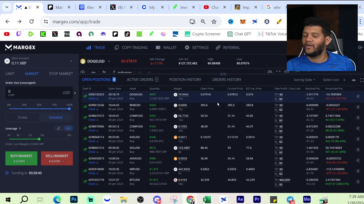The height and width of the screenshot is (204, 364).
Task: Click share icon for SOLUSD position
Action: coord(358,150)
